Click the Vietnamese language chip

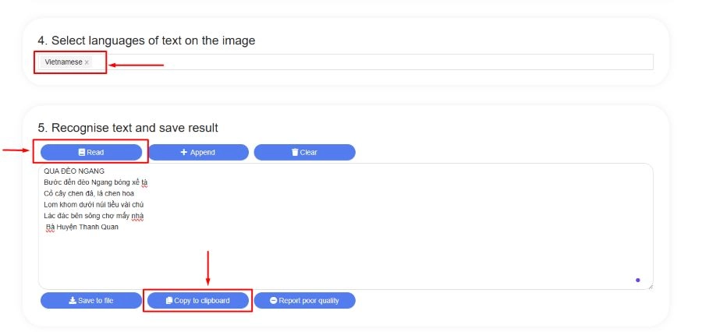point(63,62)
